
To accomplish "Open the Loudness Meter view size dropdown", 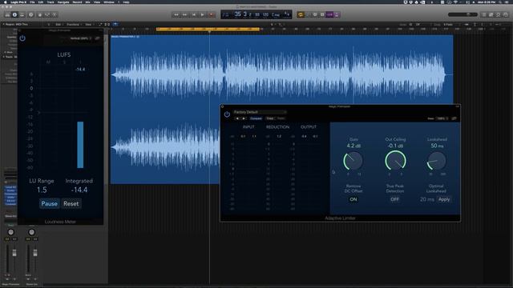I will point(80,38).
